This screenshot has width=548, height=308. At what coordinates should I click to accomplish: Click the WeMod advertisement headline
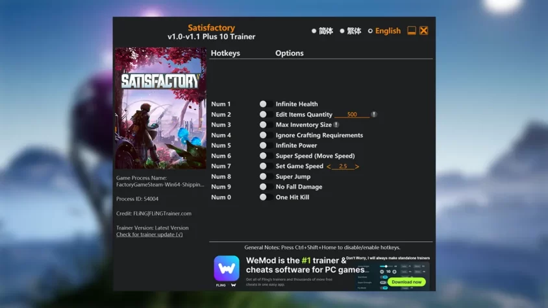point(305,265)
